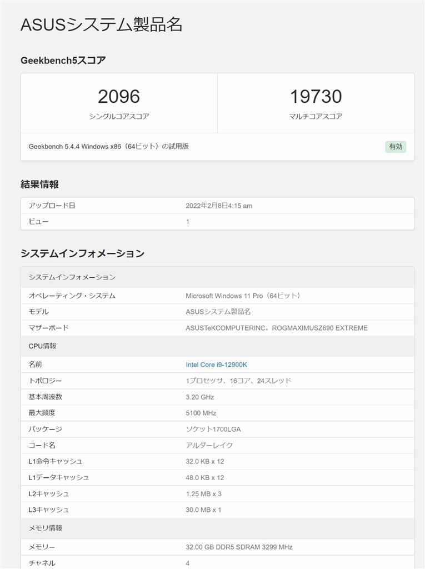Viewport: 425px width, 569px height.
Task: Click the L1データキャッシュ row label
Action: 58,477
